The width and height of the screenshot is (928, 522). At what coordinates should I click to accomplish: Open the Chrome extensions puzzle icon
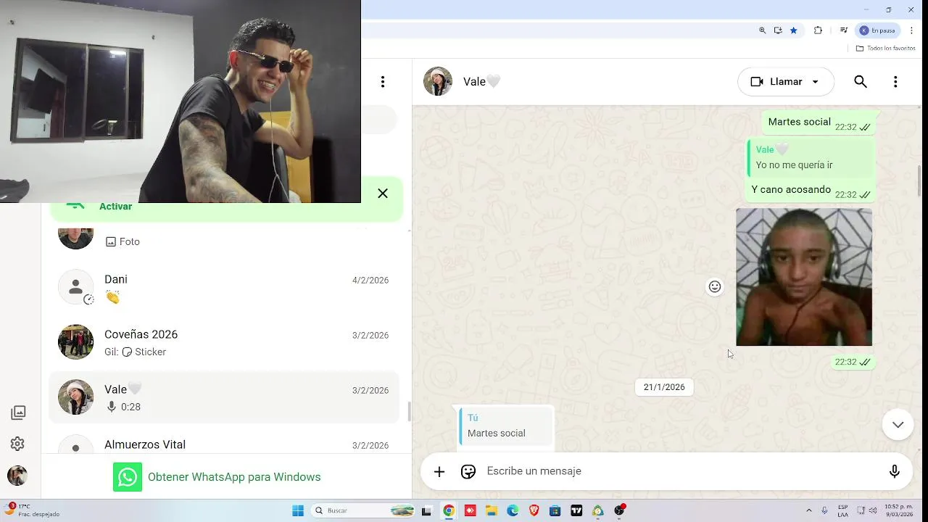819,30
